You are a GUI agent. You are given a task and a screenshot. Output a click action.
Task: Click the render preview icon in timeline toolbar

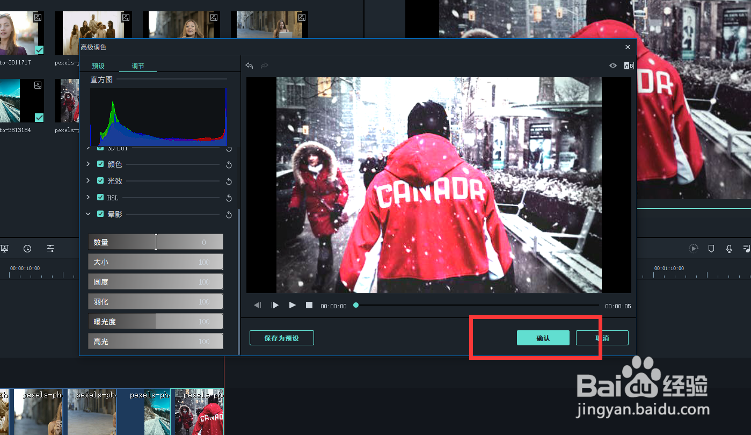[x=694, y=249]
